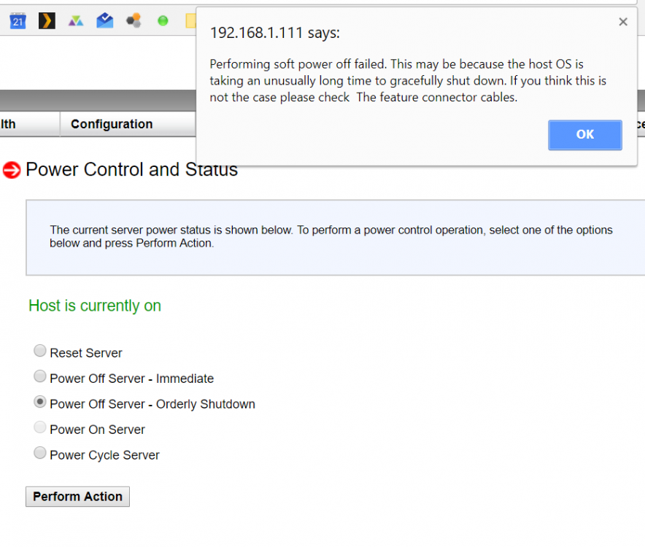Open the blue envelope Inbox bookmark icon
645x547 pixels.
click(105, 20)
